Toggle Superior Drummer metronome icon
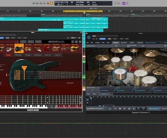 pos(134,109)
